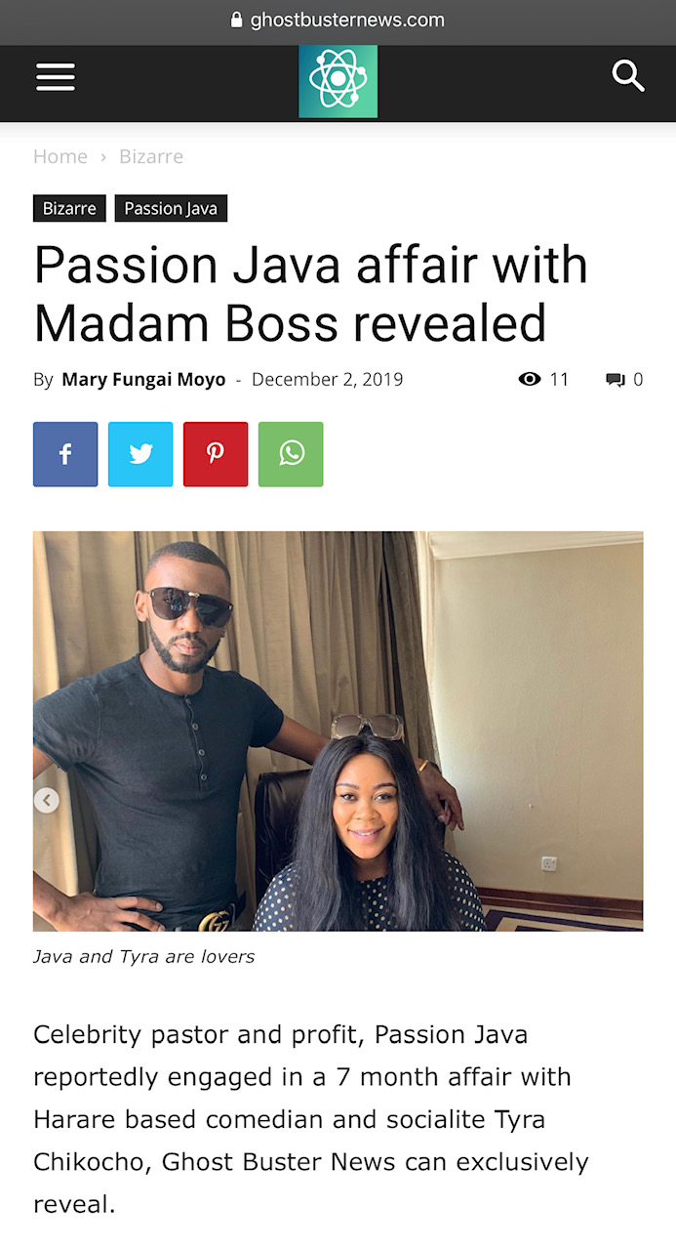
Task: Share article via WhatsApp
Action: point(291,454)
